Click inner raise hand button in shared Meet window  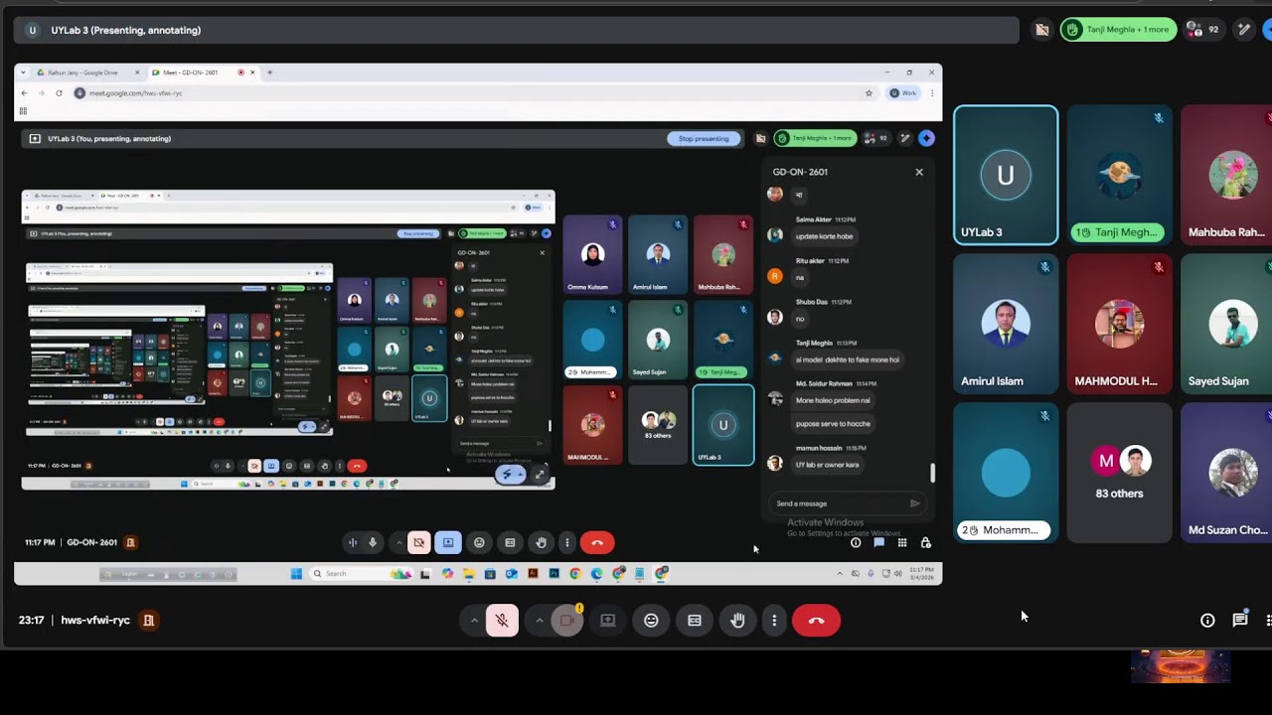click(x=542, y=543)
